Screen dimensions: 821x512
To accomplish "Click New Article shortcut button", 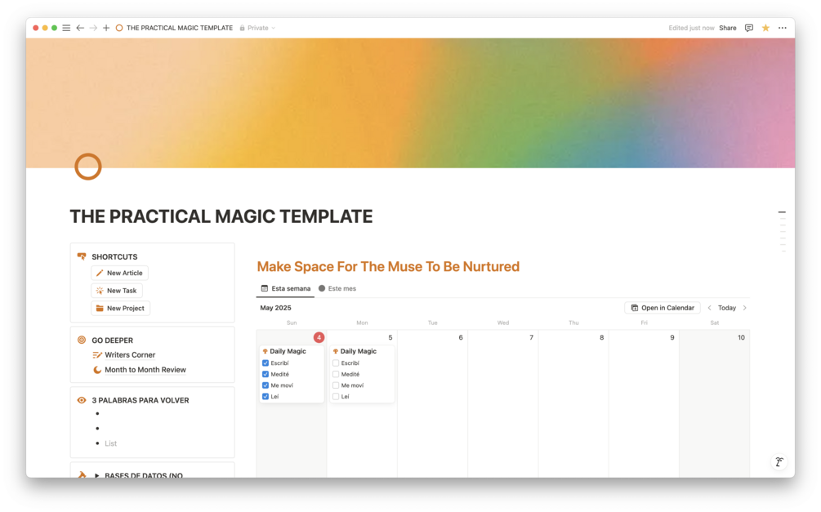I will (x=120, y=273).
